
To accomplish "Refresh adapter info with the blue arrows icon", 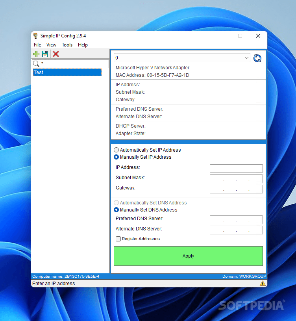I will (257, 58).
